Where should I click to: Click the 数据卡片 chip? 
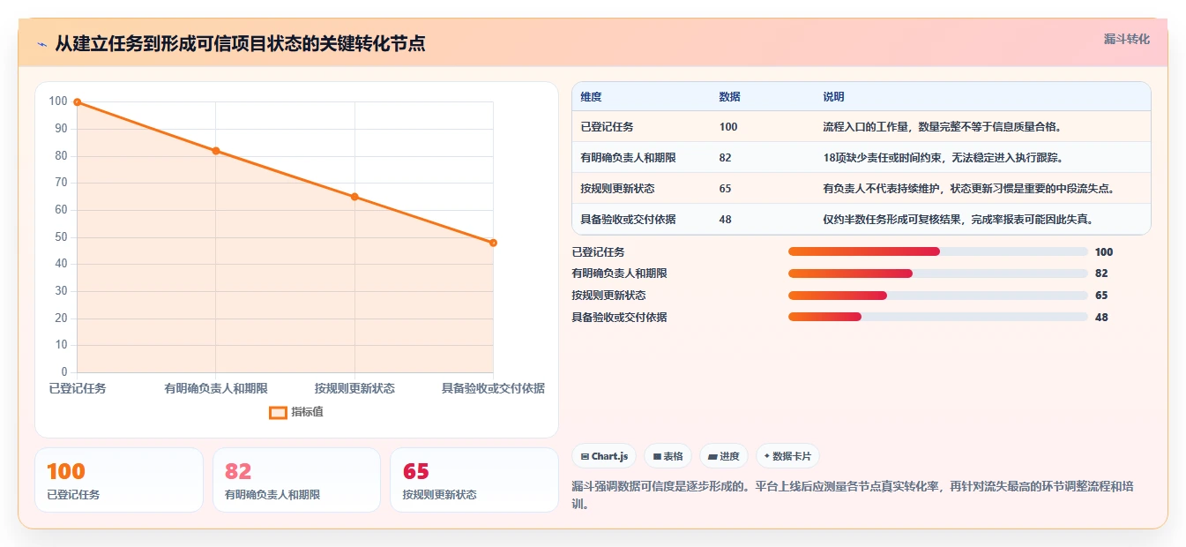(x=787, y=456)
